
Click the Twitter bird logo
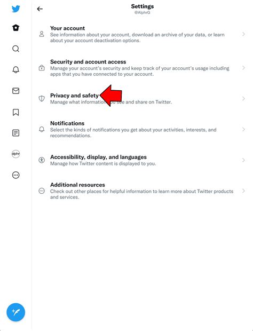(x=16, y=9)
